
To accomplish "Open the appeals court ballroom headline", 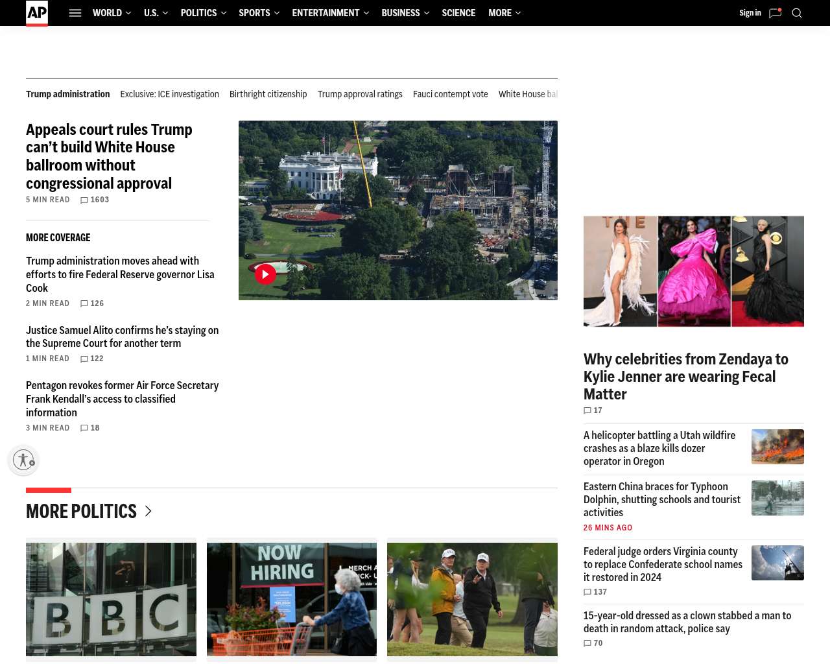I will click(109, 156).
